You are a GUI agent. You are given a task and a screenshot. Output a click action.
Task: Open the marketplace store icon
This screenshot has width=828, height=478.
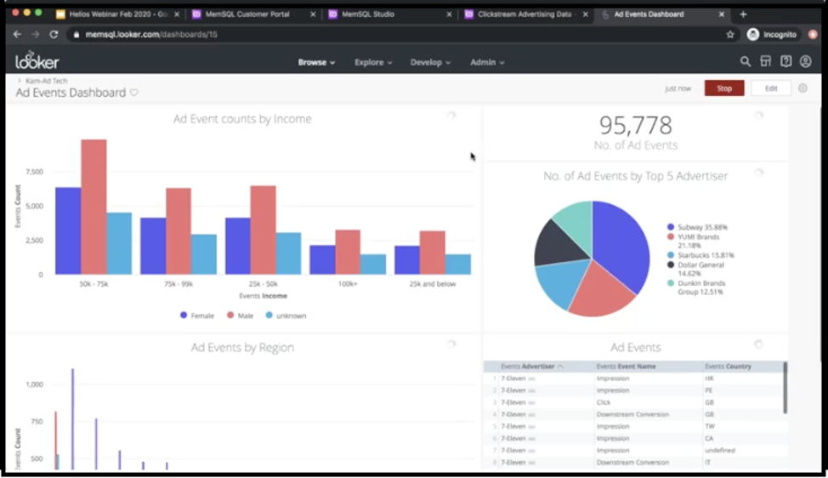766,62
